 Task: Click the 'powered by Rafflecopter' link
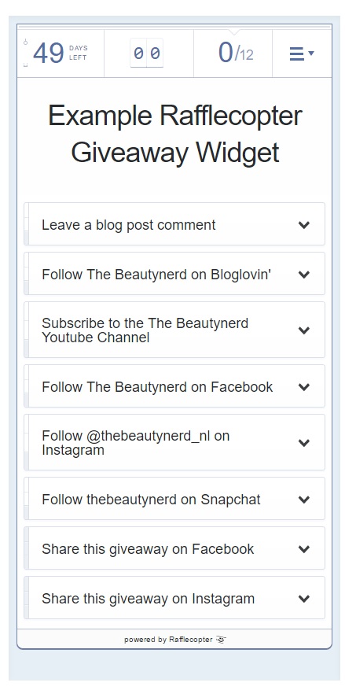[168, 640]
